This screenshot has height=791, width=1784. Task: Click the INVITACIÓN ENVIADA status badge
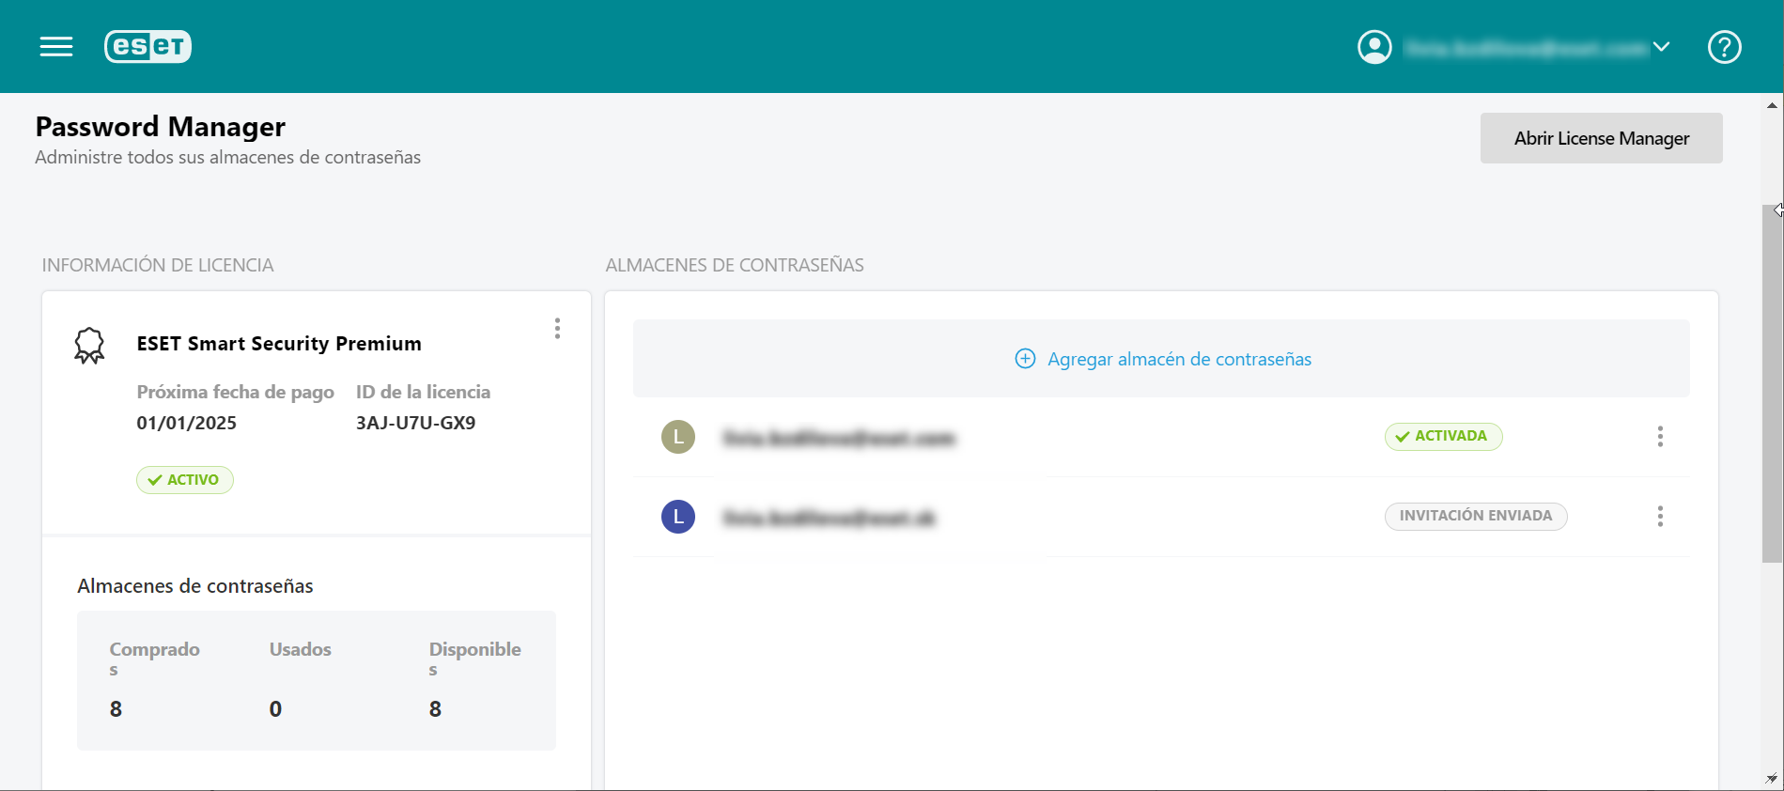coord(1476,516)
